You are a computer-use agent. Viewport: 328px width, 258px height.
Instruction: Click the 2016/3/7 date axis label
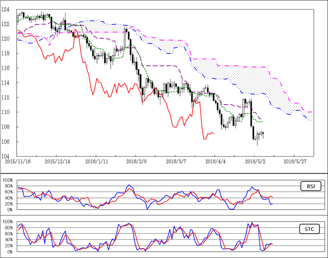(176, 162)
